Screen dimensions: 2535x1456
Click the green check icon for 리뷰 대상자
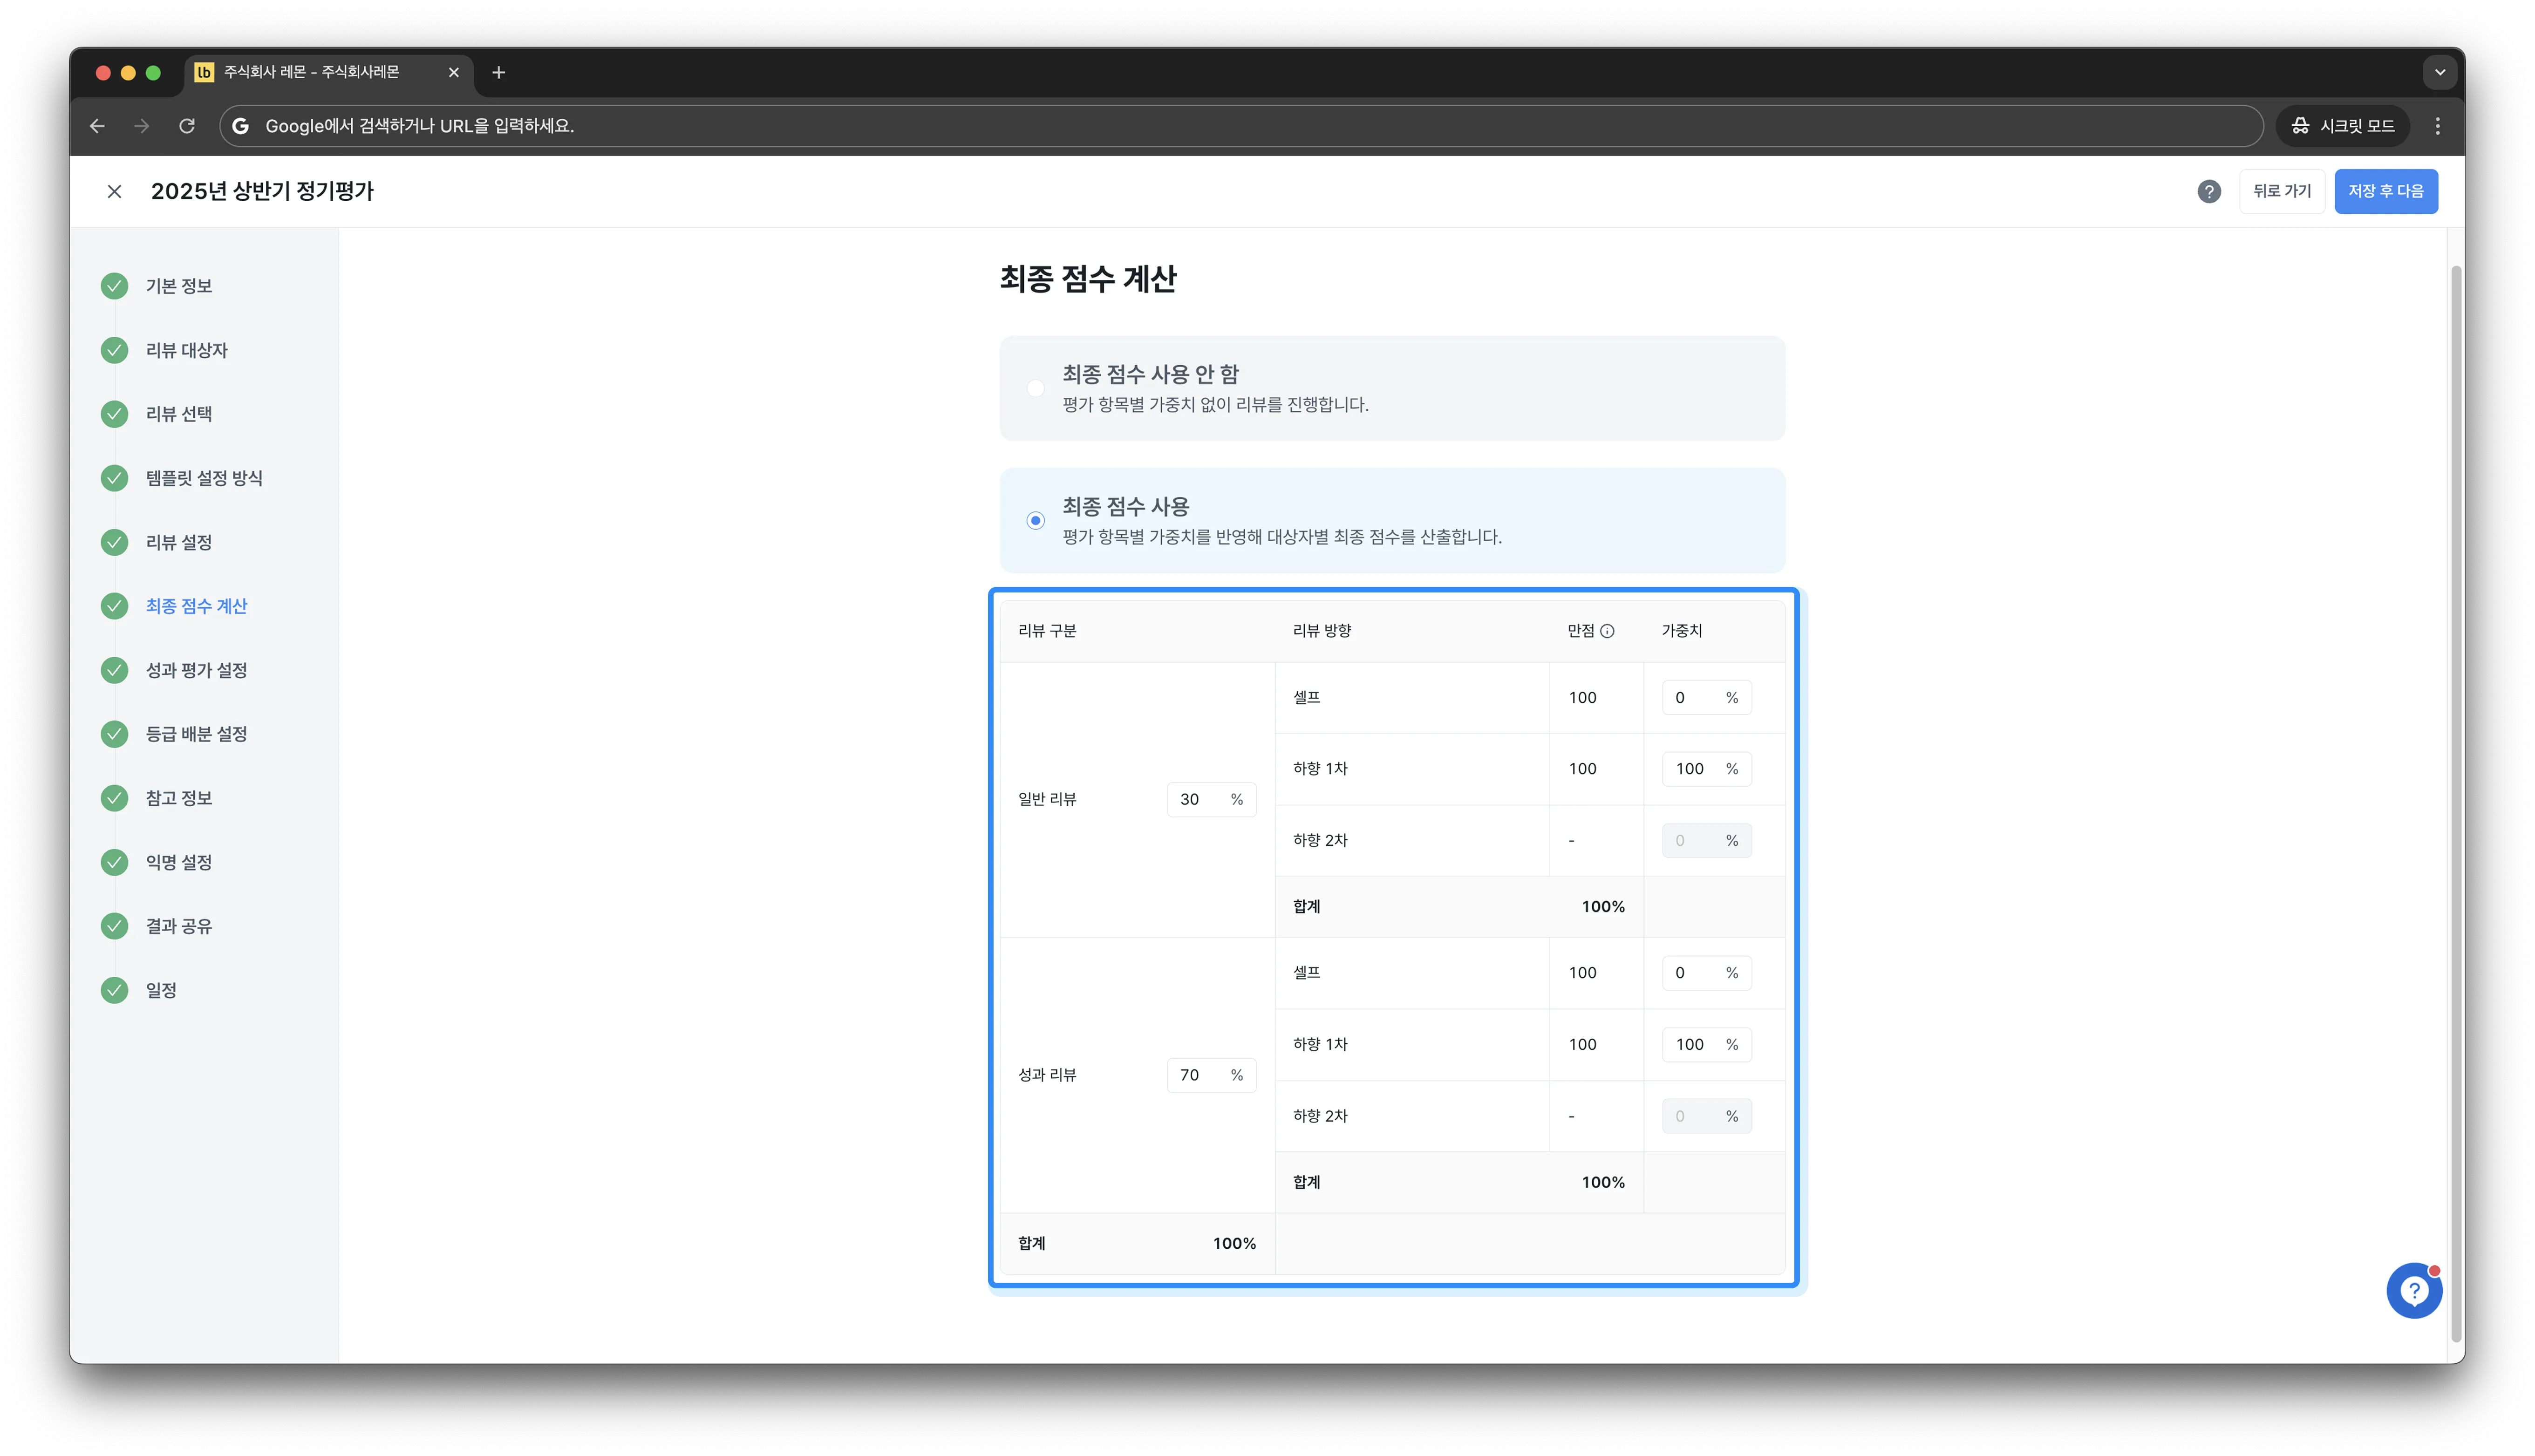click(x=115, y=350)
